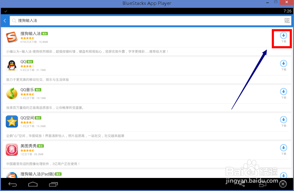Open the QQ空间 star app icon
294x191 pixels.
(12, 121)
